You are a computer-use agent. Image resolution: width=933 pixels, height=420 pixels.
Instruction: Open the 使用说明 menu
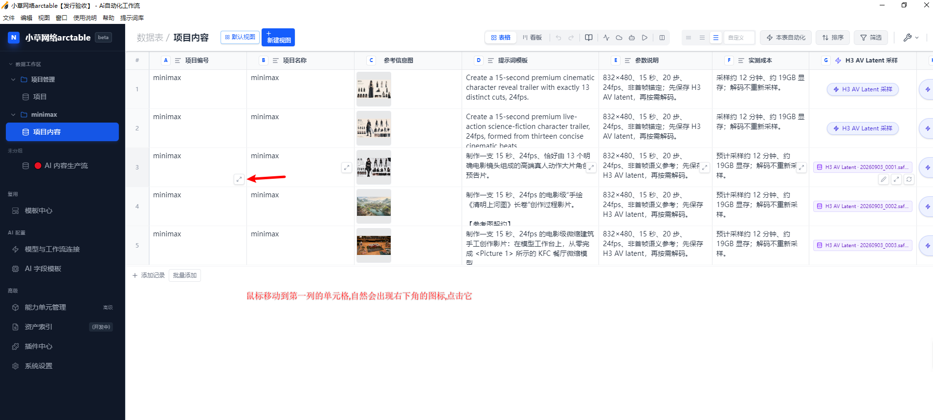(x=85, y=18)
